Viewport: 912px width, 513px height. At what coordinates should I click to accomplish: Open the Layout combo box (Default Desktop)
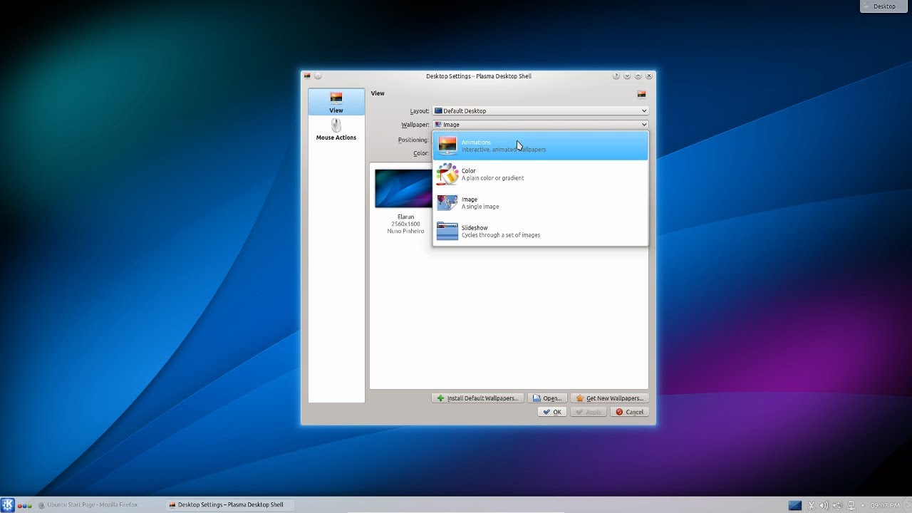click(x=540, y=111)
